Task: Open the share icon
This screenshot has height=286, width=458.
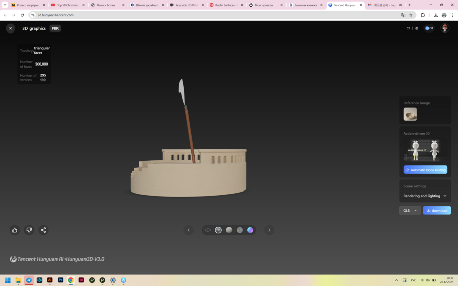Action: [x=43, y=230]
